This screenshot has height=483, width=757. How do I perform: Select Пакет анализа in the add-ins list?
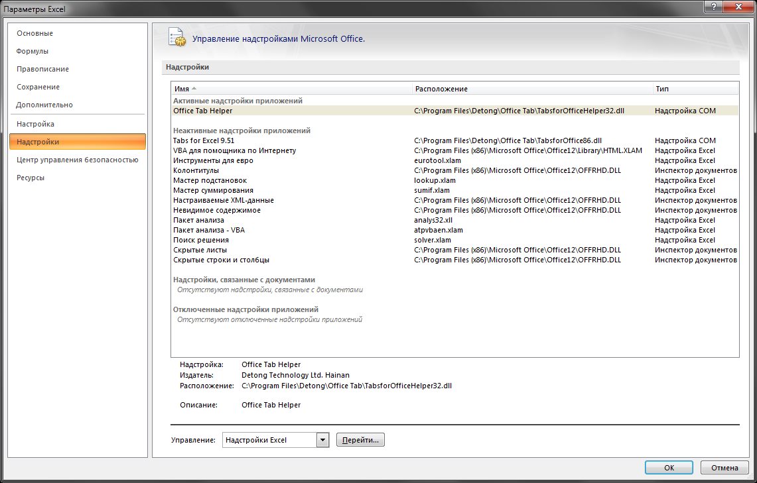[x=198, y=220]
